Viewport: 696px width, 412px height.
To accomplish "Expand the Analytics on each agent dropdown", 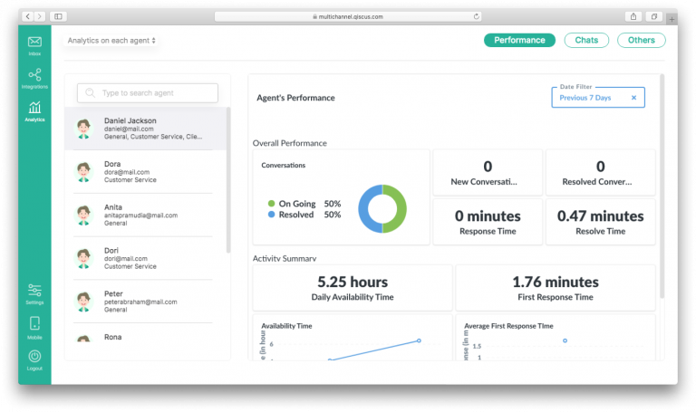I will coord(111,41).
